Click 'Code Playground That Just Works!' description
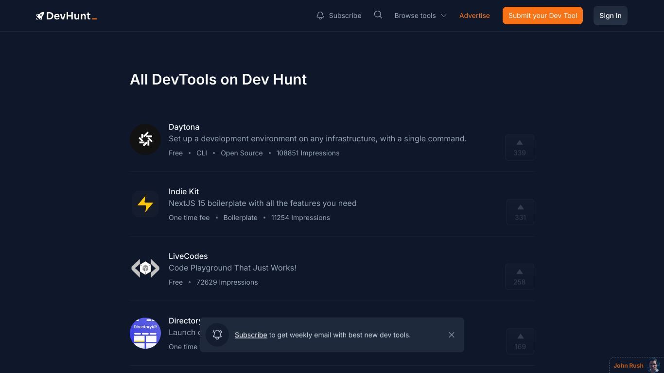 pos(232,268)
